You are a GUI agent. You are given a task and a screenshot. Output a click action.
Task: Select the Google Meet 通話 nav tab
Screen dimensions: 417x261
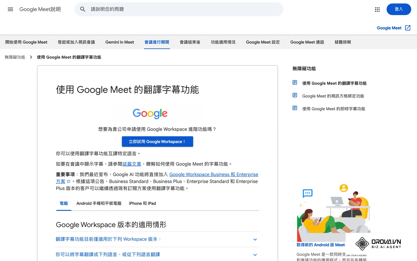pos(307,42)
